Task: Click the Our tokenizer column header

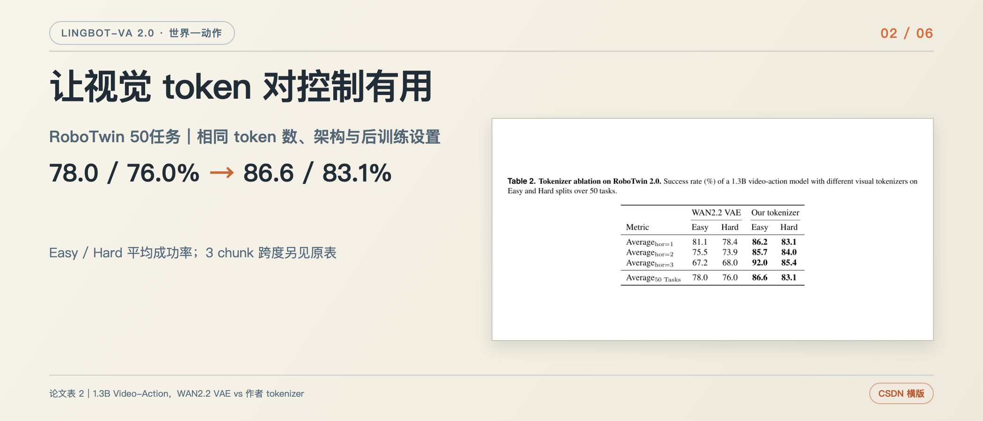Action: 775,213
